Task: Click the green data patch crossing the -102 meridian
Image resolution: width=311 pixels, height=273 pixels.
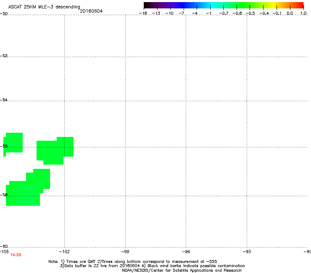Action: pyautogui.click(x=55, y=151)
